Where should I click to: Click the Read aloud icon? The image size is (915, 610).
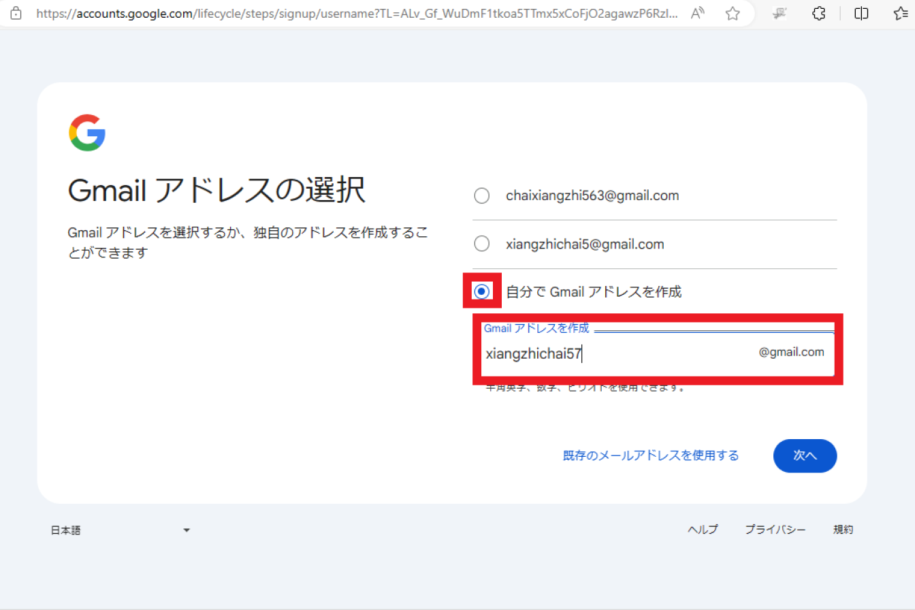pos(697,13)
